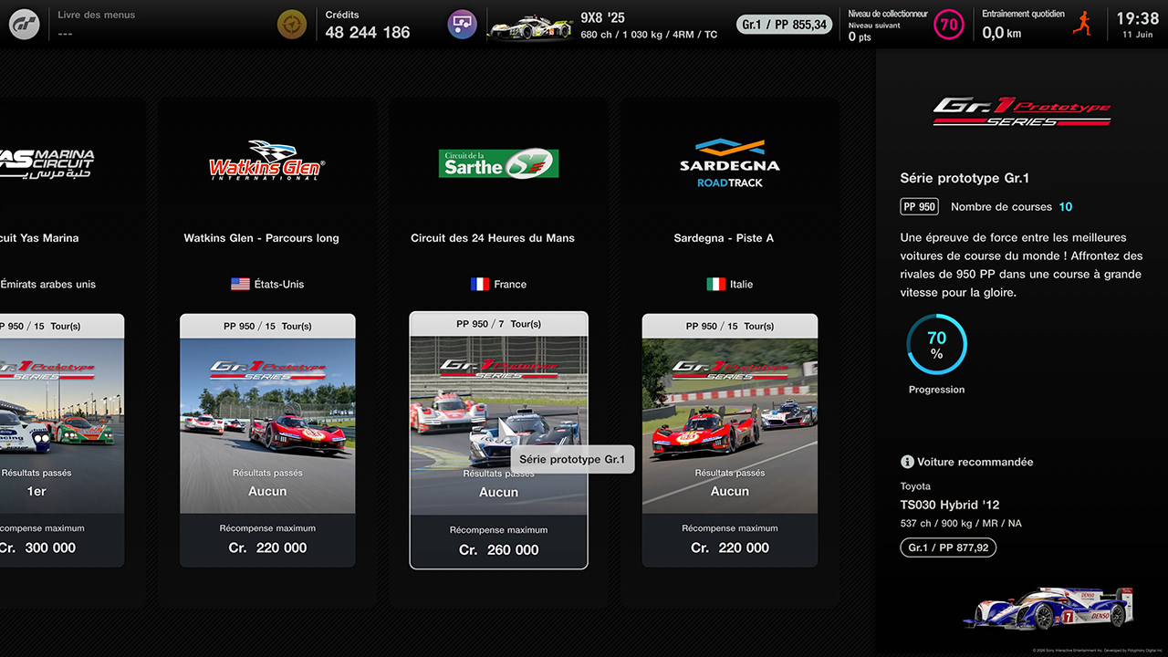
Task: Click the PP 950 / 7 Tour(s) header
Action: (498, 324)
